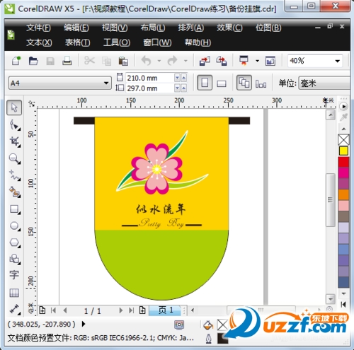Click the Import icon in toolbar

coord(205,61)
